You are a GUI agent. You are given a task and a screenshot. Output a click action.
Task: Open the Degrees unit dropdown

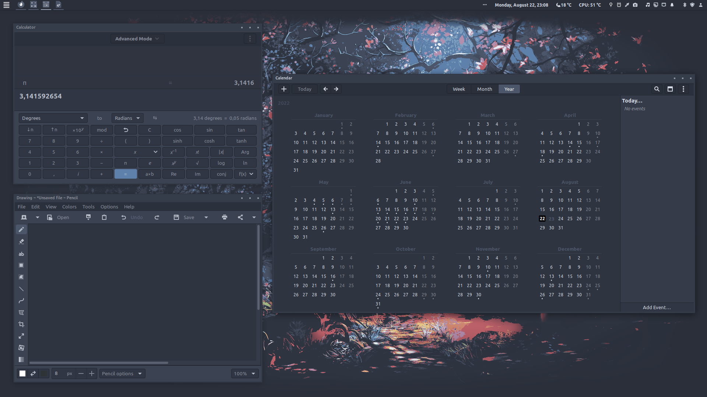point(53,118)
